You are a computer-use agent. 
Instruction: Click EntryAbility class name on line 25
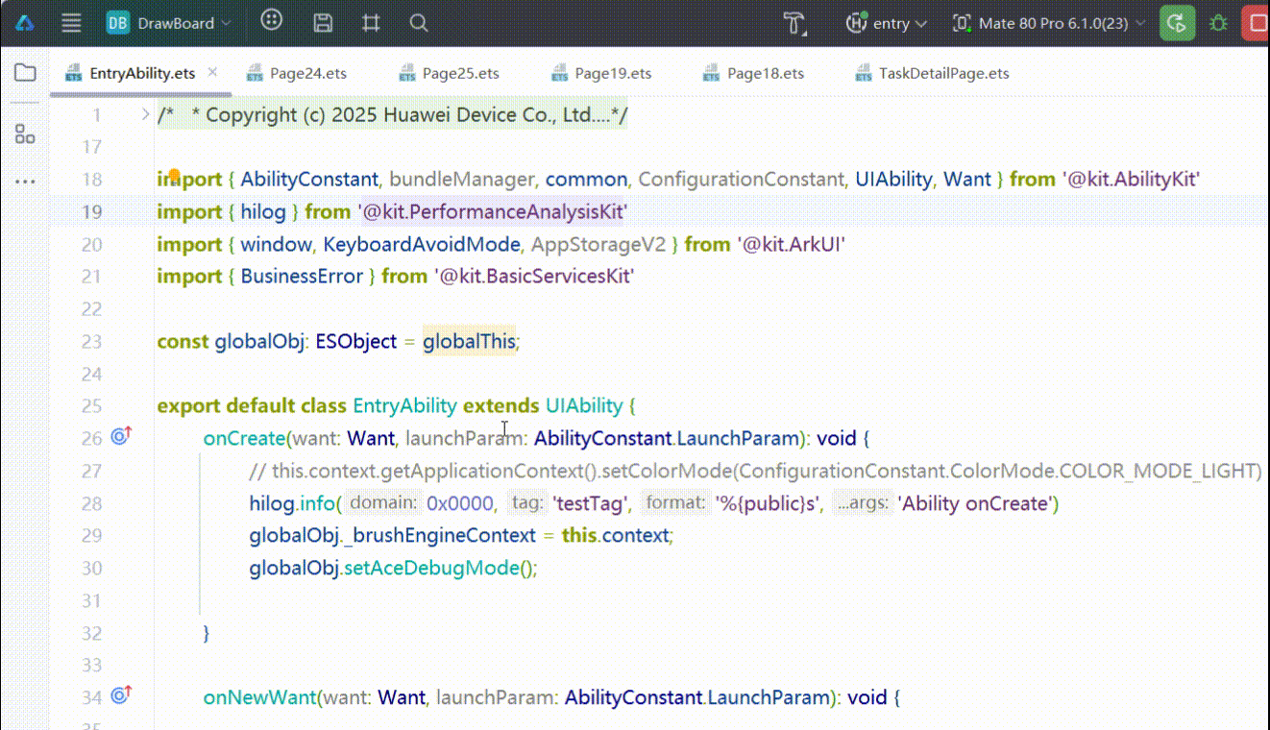tap(405, 405)
